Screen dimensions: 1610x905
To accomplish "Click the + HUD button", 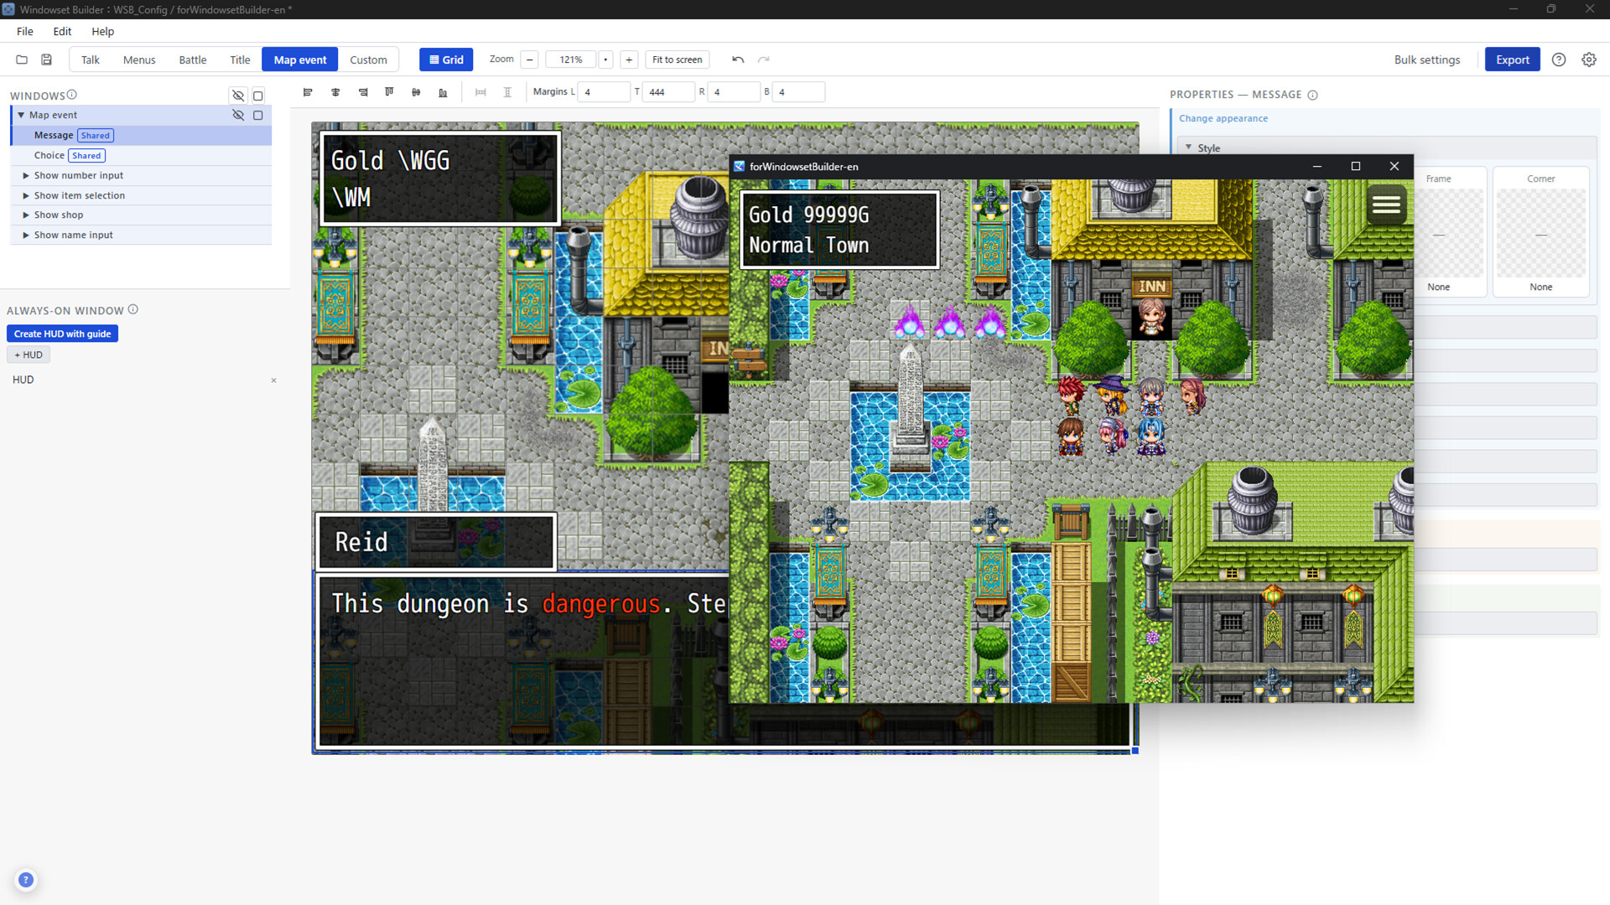I will point(29,354).
